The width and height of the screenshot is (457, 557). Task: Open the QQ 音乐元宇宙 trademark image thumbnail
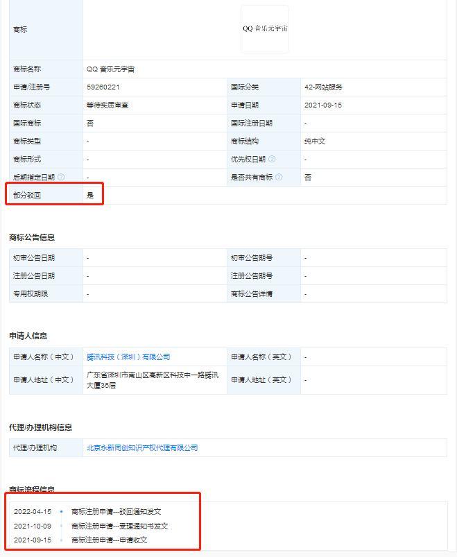265,29
